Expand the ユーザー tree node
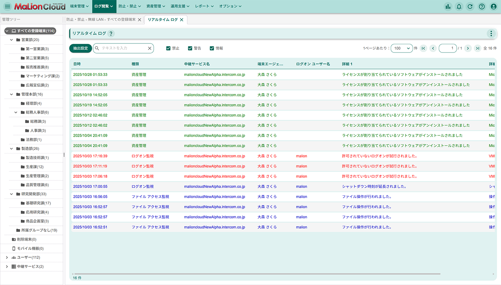This screenshot has height=285, width=501. [x=7, y=258]
